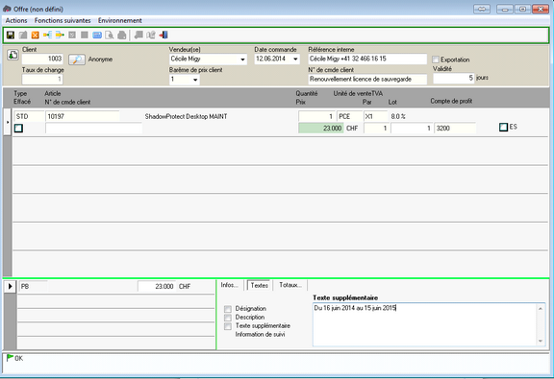Open the Date commande date picker arrow
Screen dimensions: 554x379
(295, 59)
